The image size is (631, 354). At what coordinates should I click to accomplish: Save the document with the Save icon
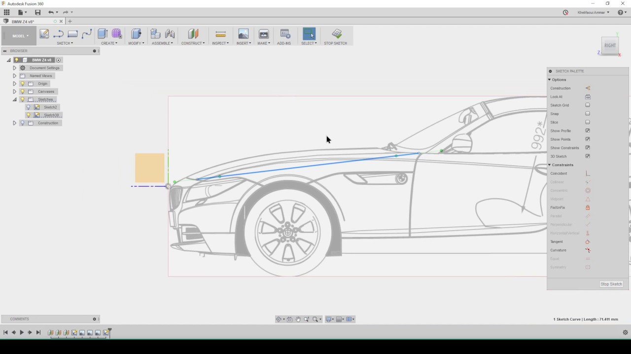[37, 12]
